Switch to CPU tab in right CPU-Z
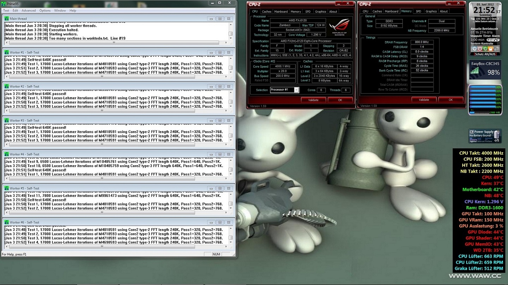This screenshot has height=285, width=508. click(365, 11)
